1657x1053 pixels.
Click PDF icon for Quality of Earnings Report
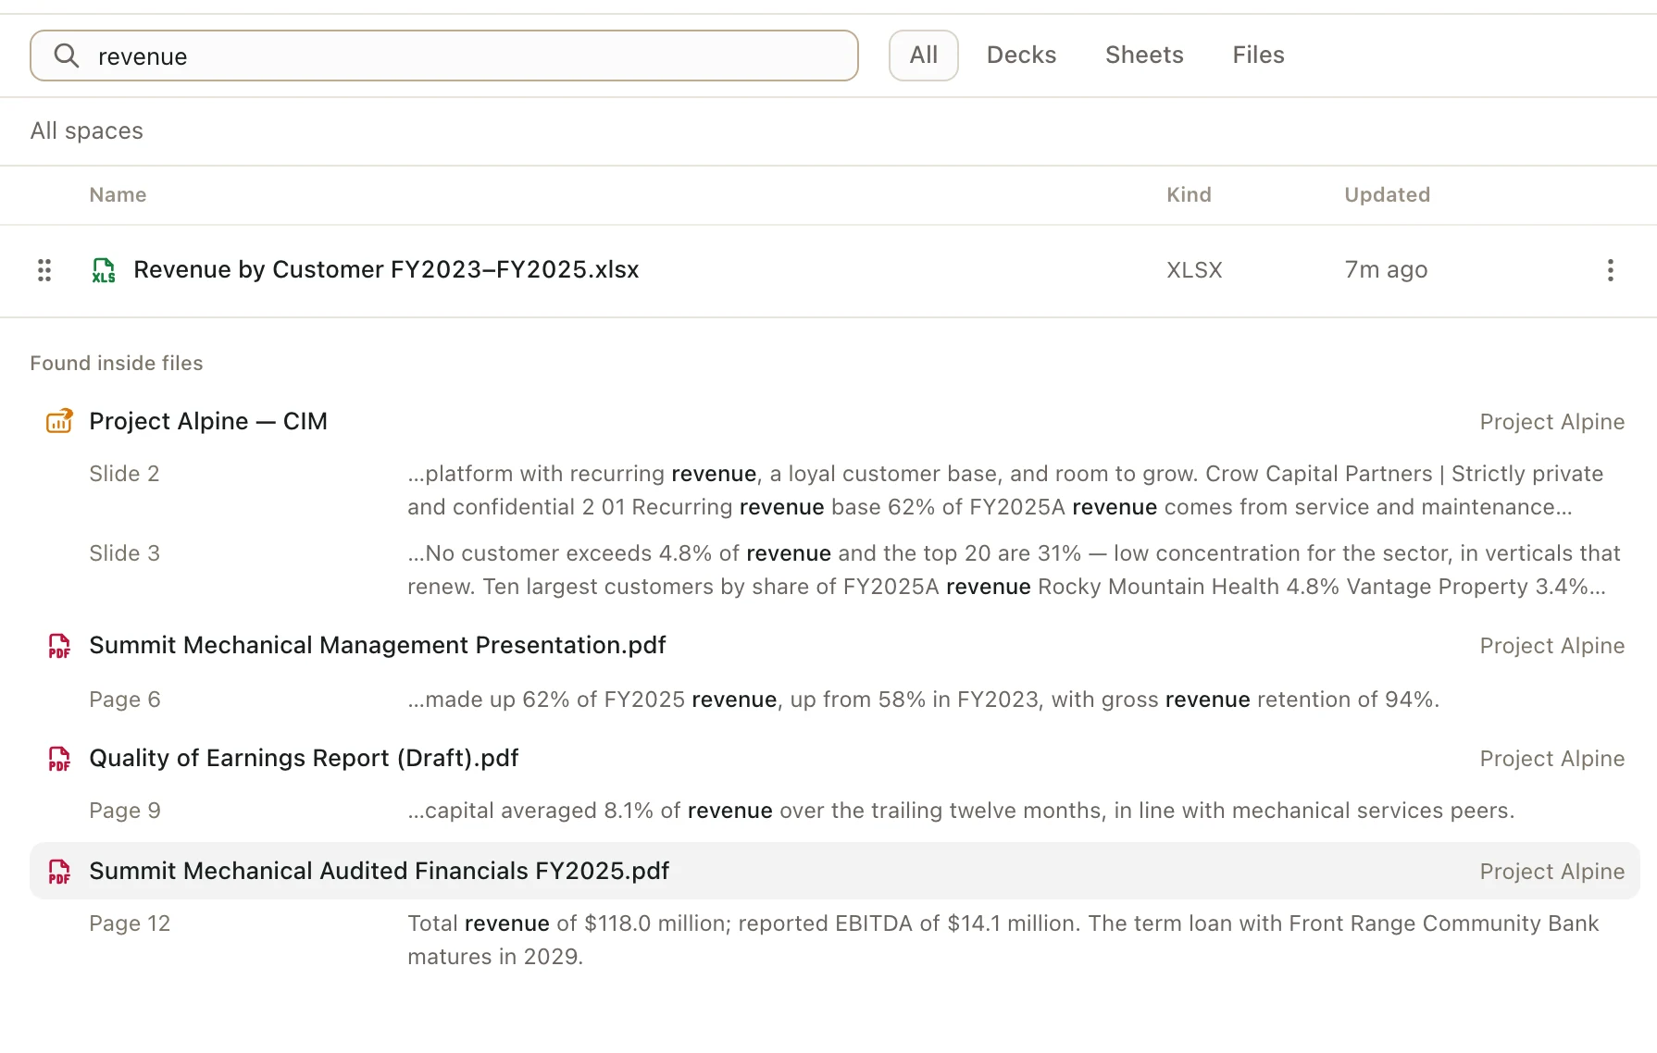coord(59,759)
